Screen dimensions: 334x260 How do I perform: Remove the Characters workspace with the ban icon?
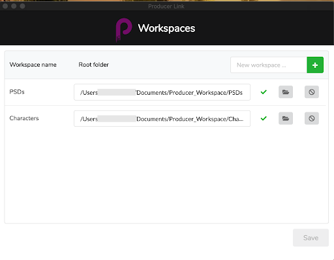coord(312,118)
